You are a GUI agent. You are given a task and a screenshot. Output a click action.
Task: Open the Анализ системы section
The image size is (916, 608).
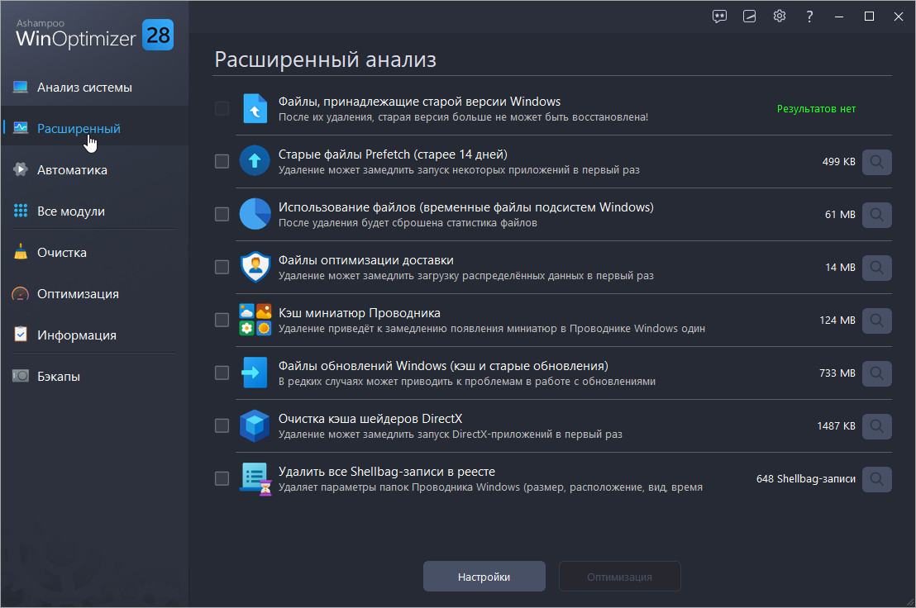click(x=84, y=88)
